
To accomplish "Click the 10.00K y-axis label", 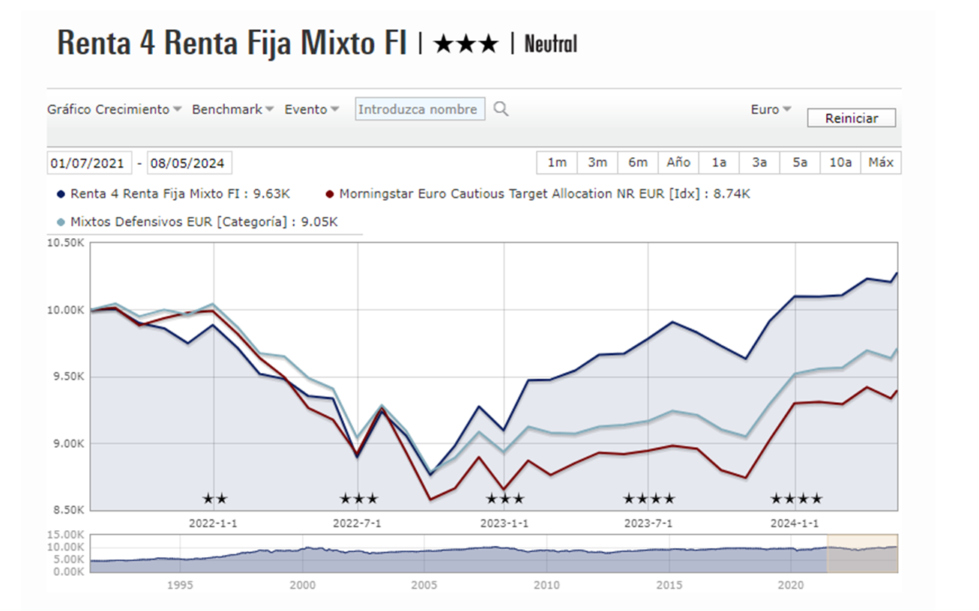I will [65, 310].
